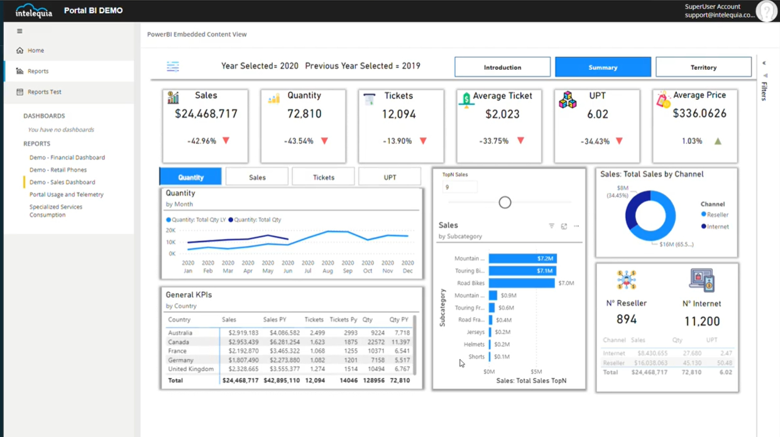The height and width of the screenshot is (437, 780).
Task: Open focus mode on Sales by Subcategory
Action: [564, 226]
